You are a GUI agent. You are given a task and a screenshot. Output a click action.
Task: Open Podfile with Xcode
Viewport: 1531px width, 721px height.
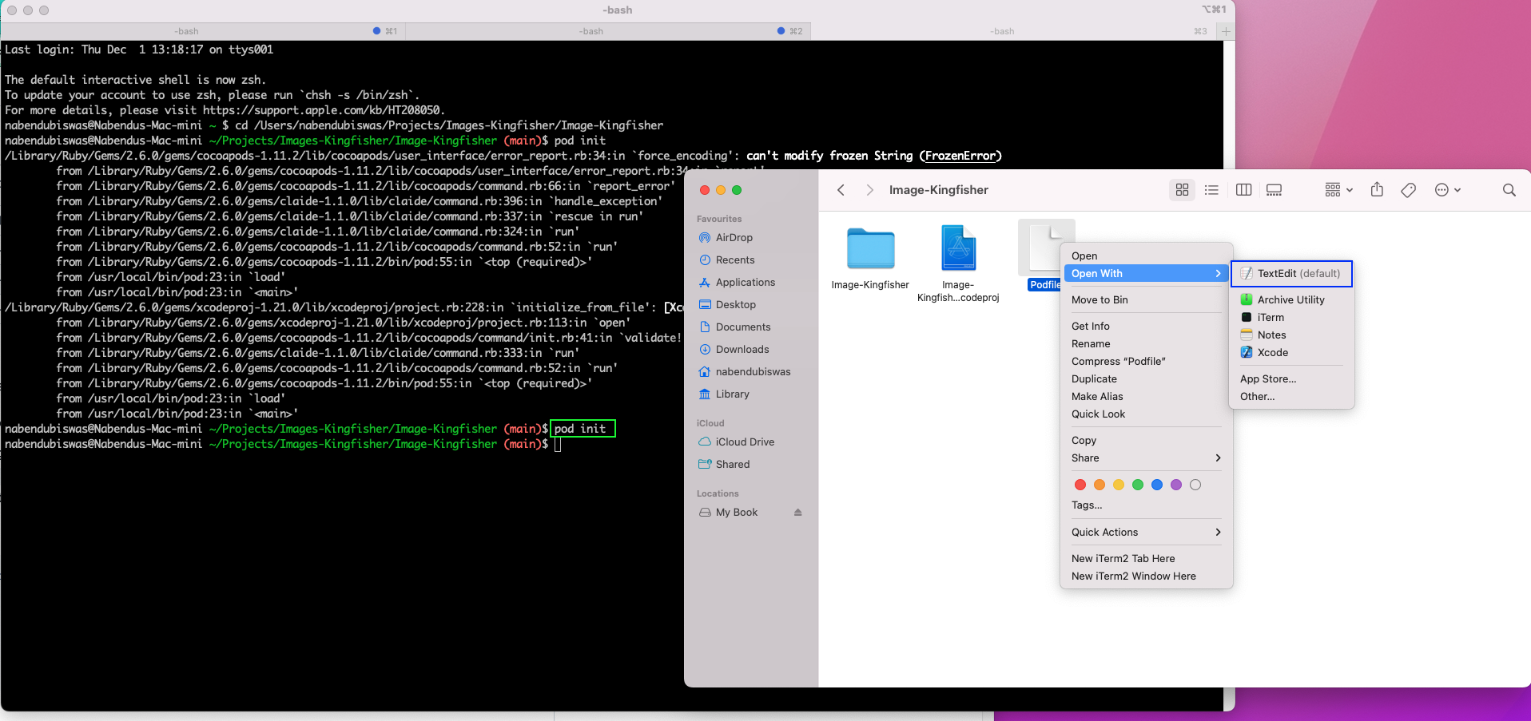(1291, 353)
